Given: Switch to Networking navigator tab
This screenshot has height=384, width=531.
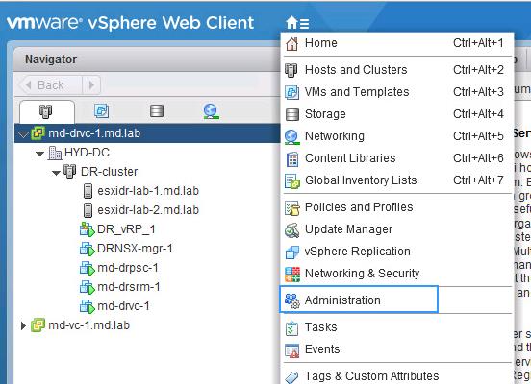Looking at the screenshot, I should point(211,110).
